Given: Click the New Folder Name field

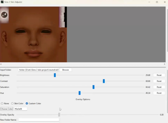Looking at the screenshot, I should click(39, 120).
